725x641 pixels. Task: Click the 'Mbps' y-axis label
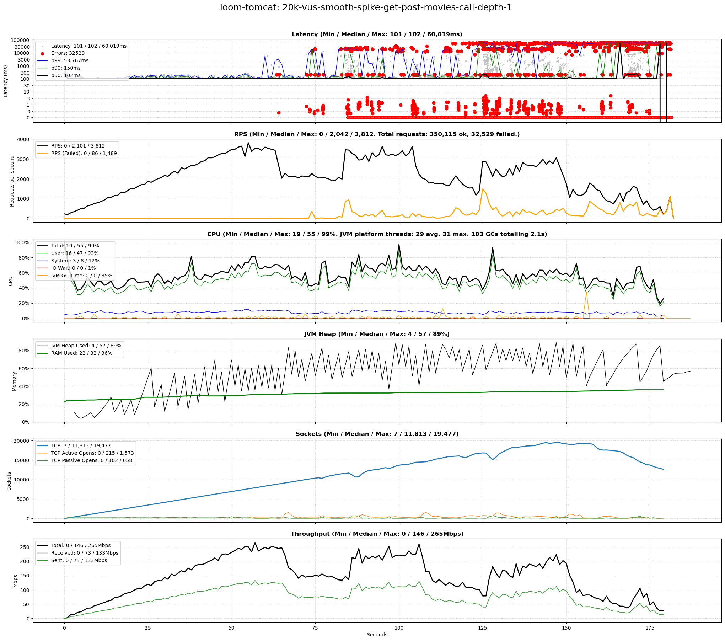(x=15, y=581)
